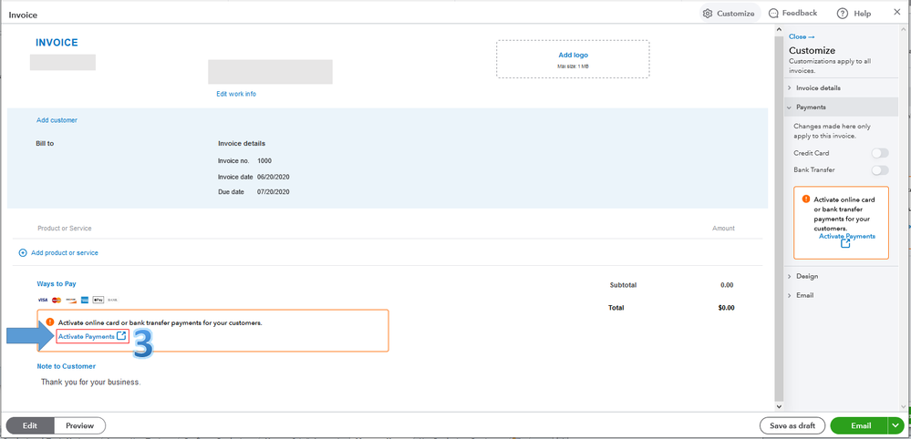
Task: Click the plus icon for Add product or service
Action: [x=23, y=252]
